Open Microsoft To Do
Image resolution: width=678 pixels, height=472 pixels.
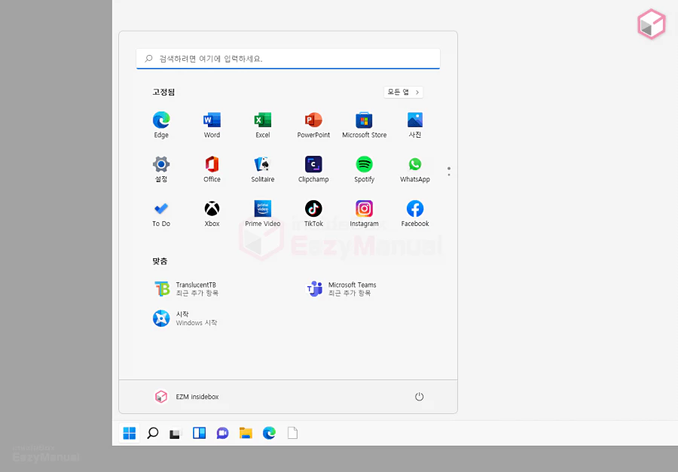tap(161, 214)
